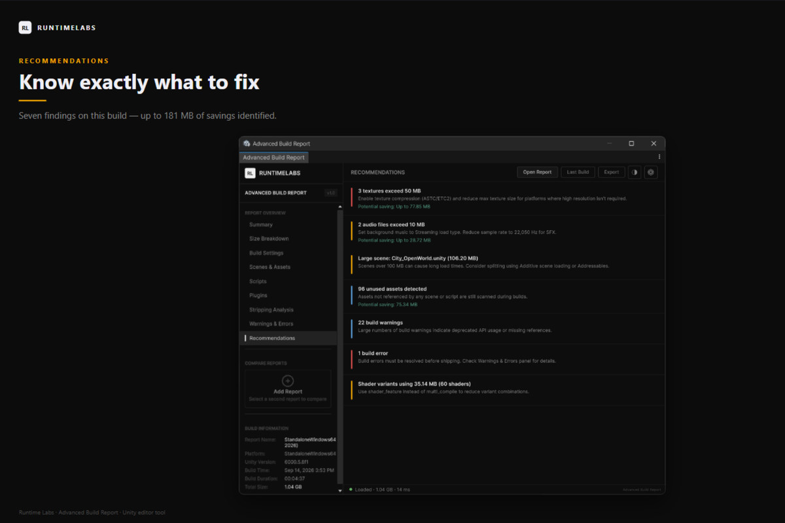Open the window's three-dot options menu

659,157
